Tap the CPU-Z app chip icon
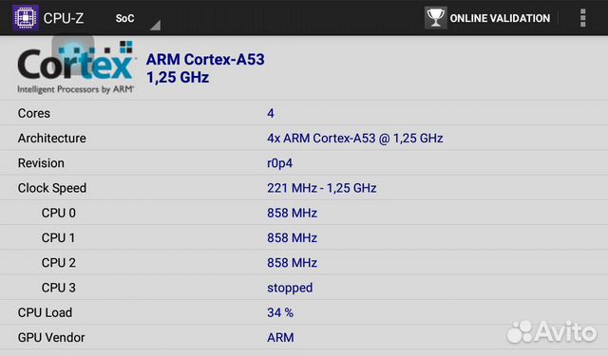The height and width of the screenshot is (356, 608). (26, 17)
